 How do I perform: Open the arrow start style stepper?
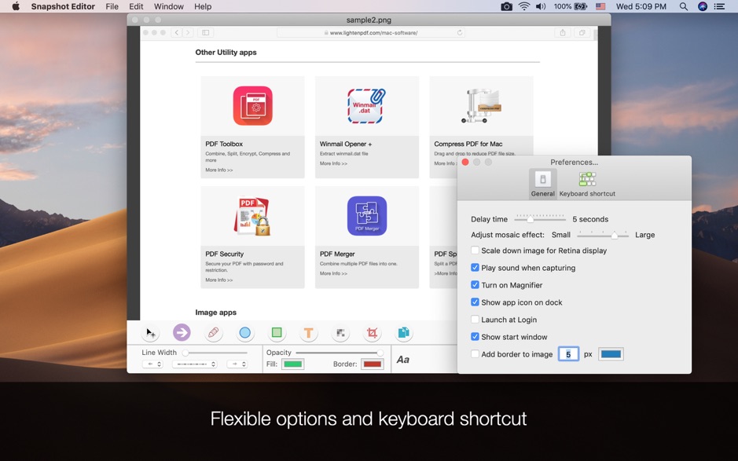(154, 363)
